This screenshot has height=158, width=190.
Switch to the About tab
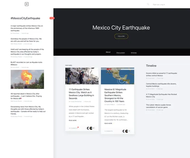pos(108,52)
